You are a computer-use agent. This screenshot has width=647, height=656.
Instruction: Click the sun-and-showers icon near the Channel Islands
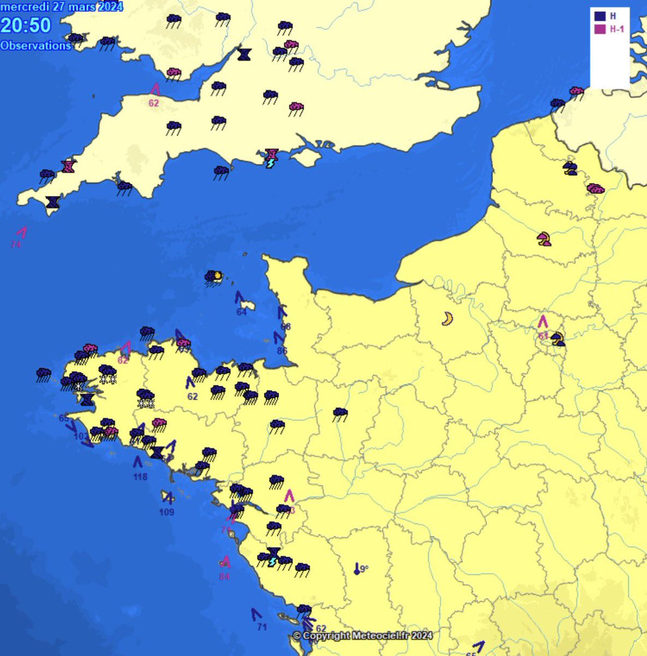[213, 278]
